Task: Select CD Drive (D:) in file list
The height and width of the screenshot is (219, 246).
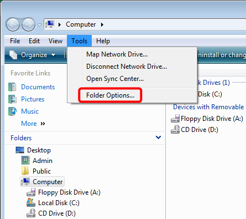Action: (x=200, y=130)
